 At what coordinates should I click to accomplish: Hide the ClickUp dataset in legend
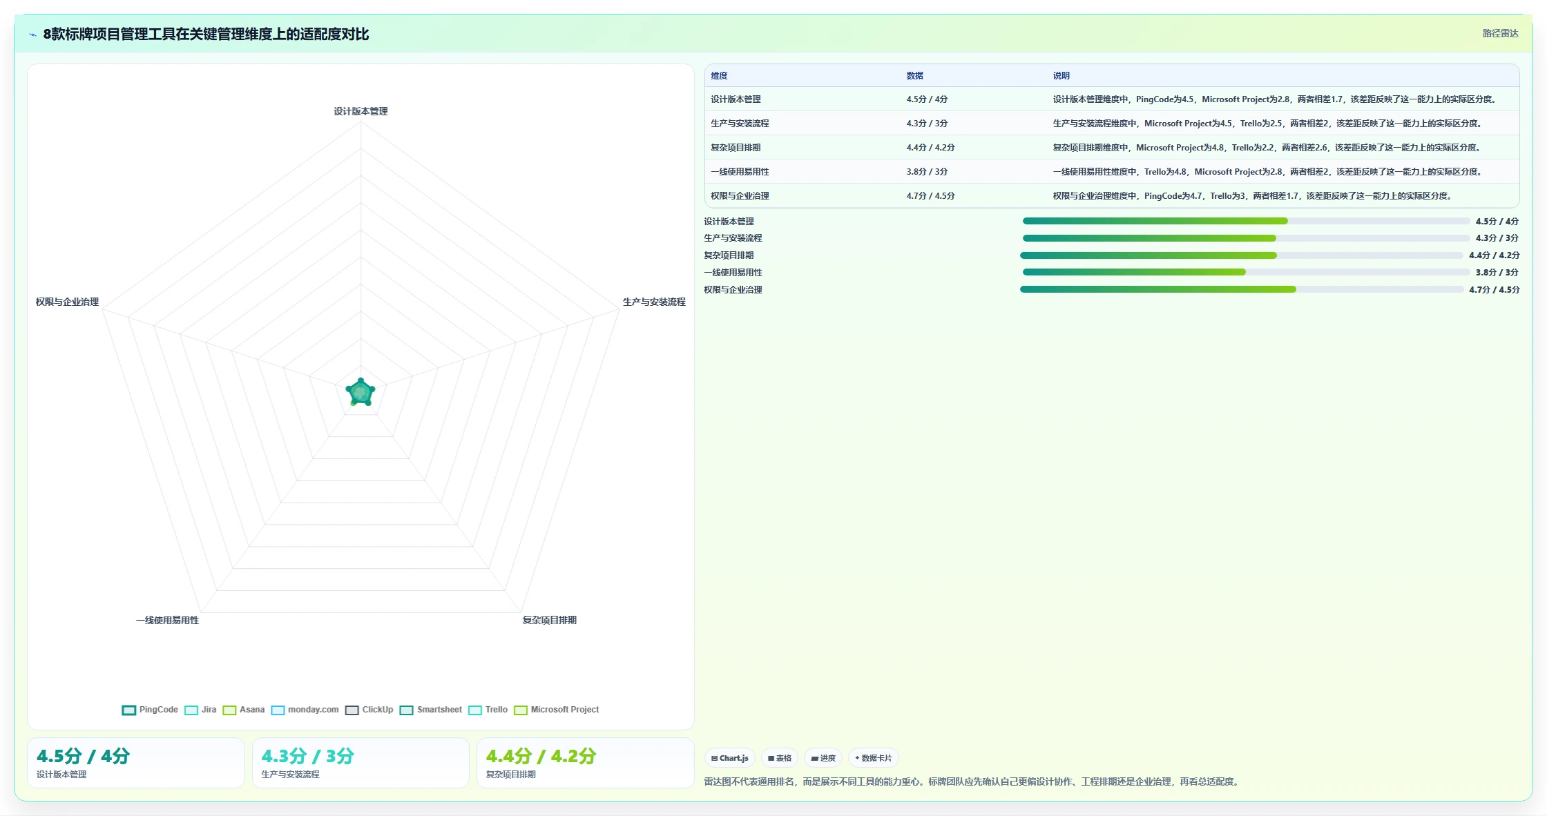369,710
